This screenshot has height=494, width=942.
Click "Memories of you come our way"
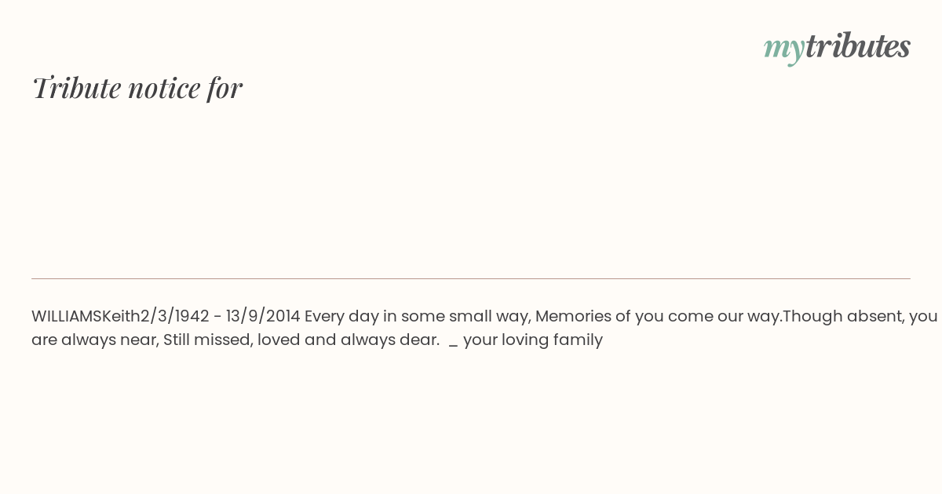click(659, 317)
